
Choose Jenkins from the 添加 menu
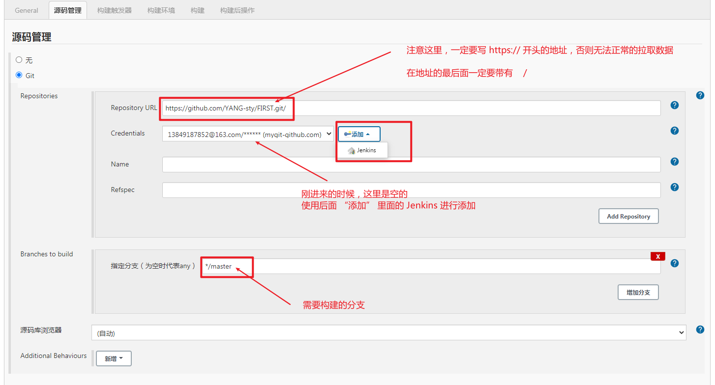click(362, 150)
